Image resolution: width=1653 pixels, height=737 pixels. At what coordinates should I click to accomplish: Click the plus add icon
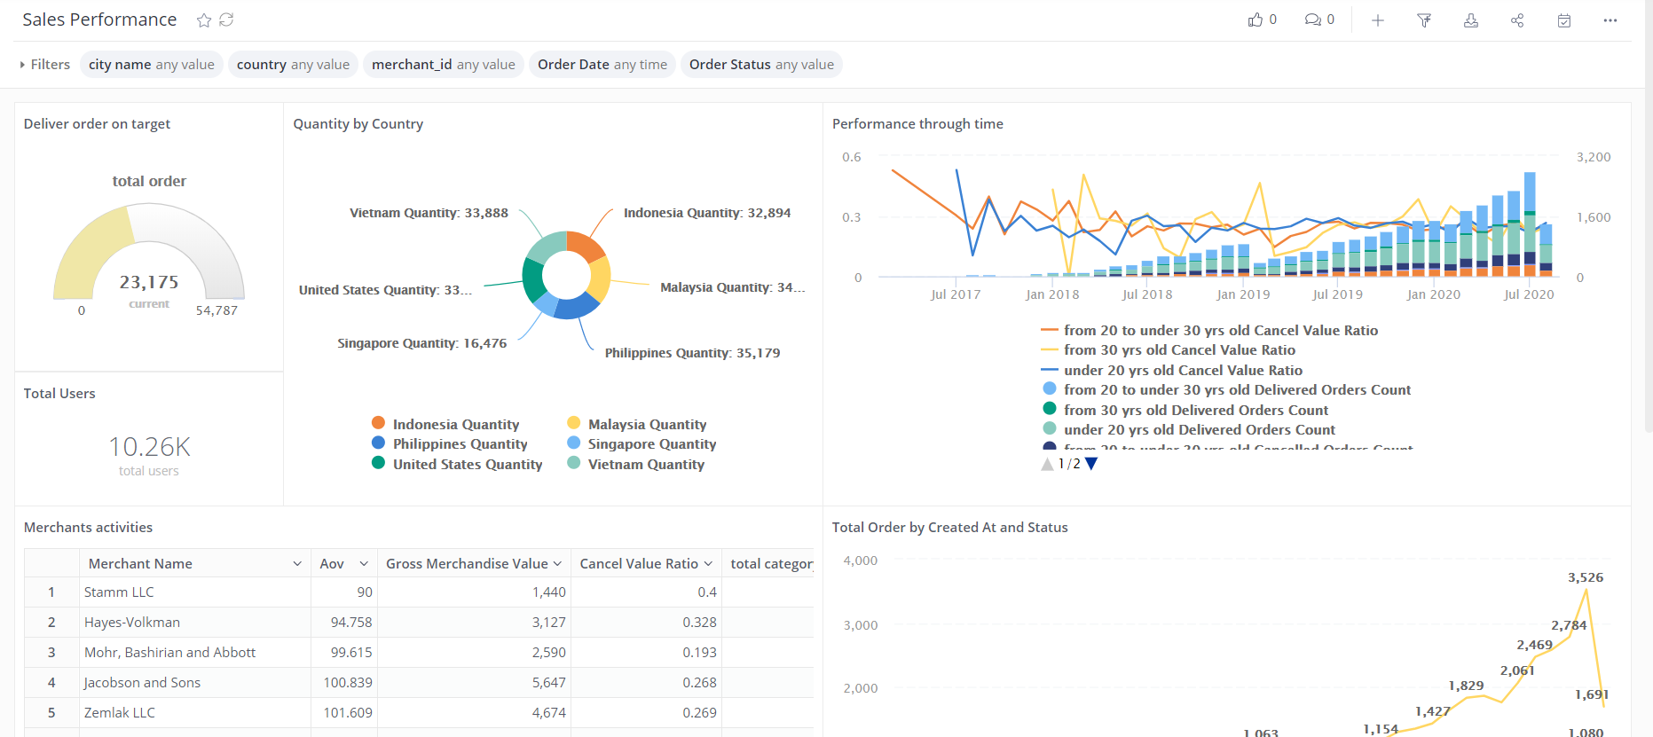click(1378, 20)
